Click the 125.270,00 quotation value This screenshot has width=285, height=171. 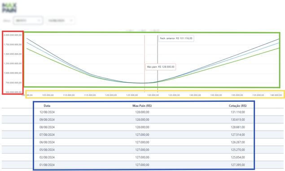click(238, 150)
